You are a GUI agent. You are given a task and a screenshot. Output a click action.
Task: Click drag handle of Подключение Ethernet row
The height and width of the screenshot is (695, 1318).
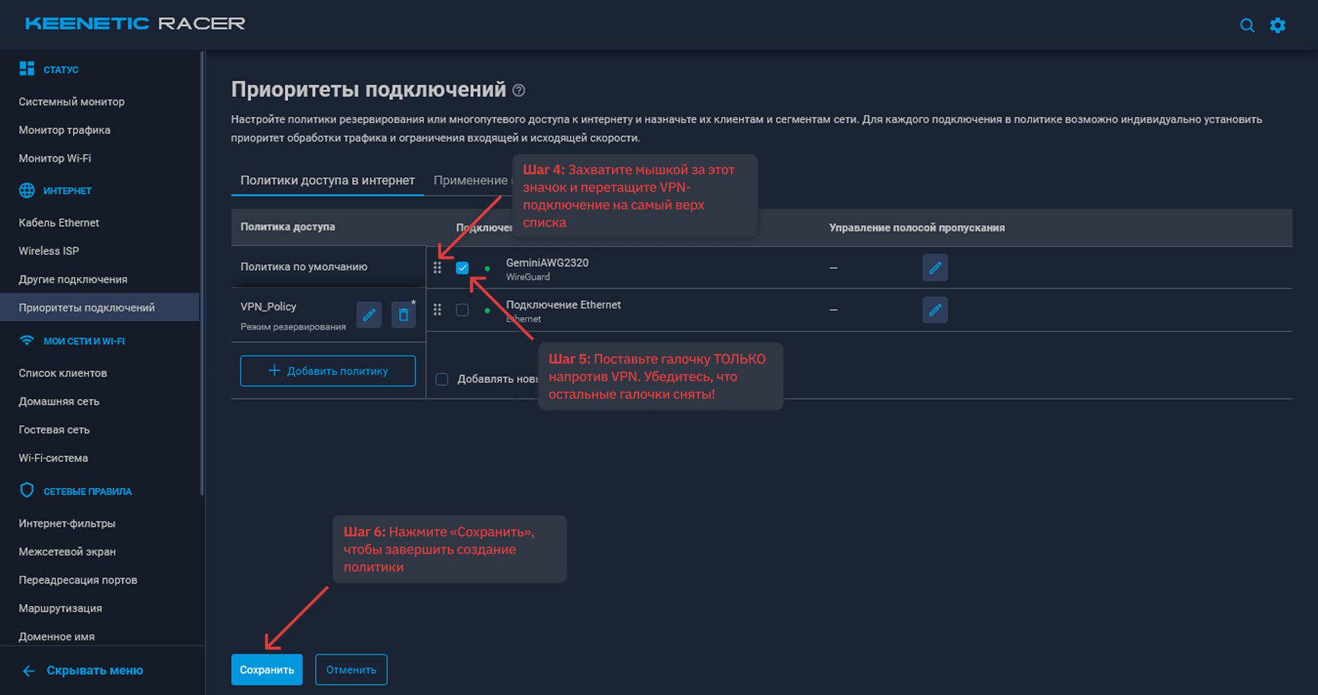pyautogui.click(x=437, y=310)
